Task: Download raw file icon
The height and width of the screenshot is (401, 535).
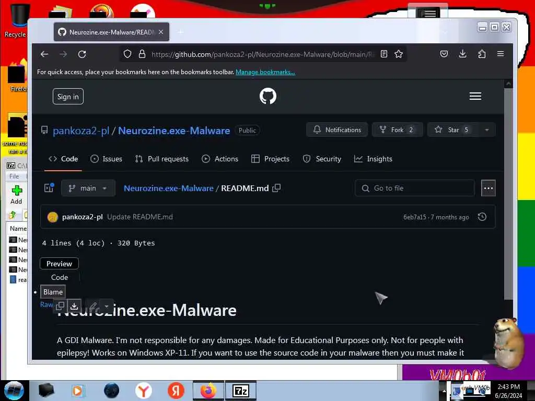Action: (74, 305)
